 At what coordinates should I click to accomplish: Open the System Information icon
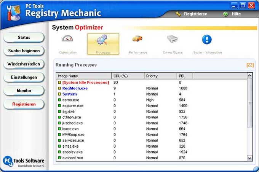click(207, 40)
